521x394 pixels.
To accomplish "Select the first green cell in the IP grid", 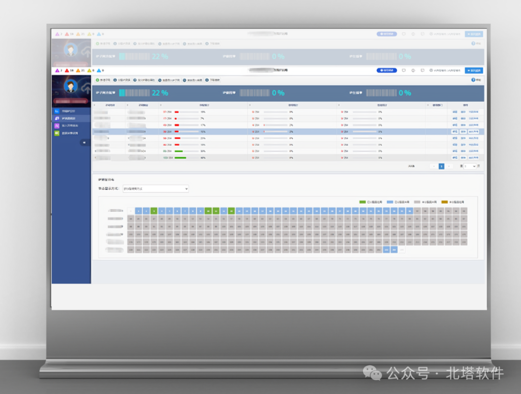I will 154,211.
